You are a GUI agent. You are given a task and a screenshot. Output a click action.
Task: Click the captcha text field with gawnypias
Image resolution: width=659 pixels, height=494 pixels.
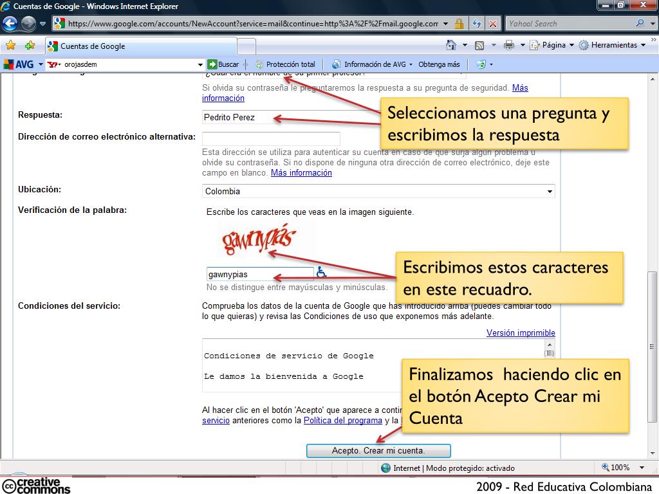tap(260, 274)
